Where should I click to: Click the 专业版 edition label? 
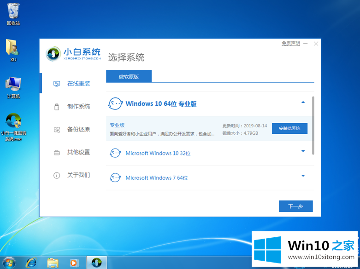pos(117,125)
